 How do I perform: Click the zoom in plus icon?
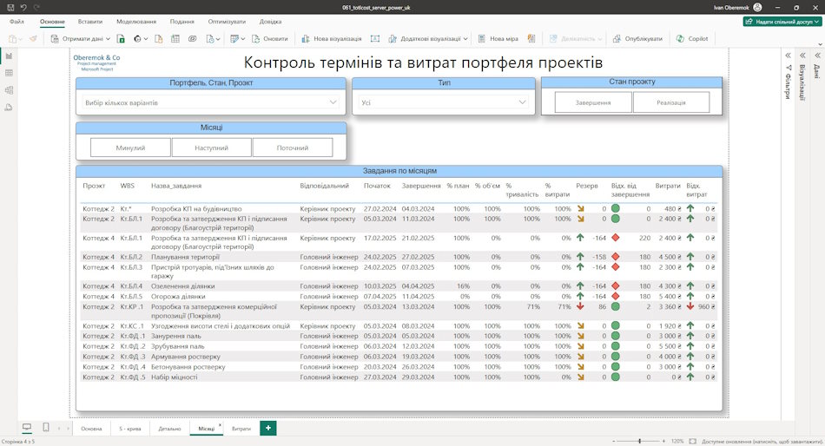point(664,442)
